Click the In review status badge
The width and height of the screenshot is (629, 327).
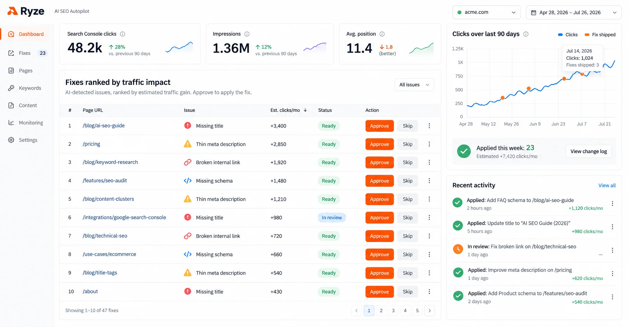tap(332, 218)
